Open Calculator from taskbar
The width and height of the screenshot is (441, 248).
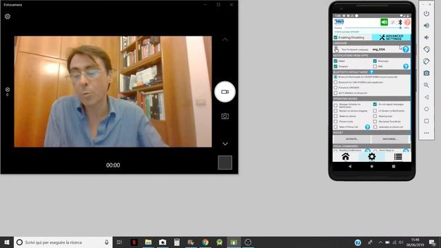click(x=176, y=242)
